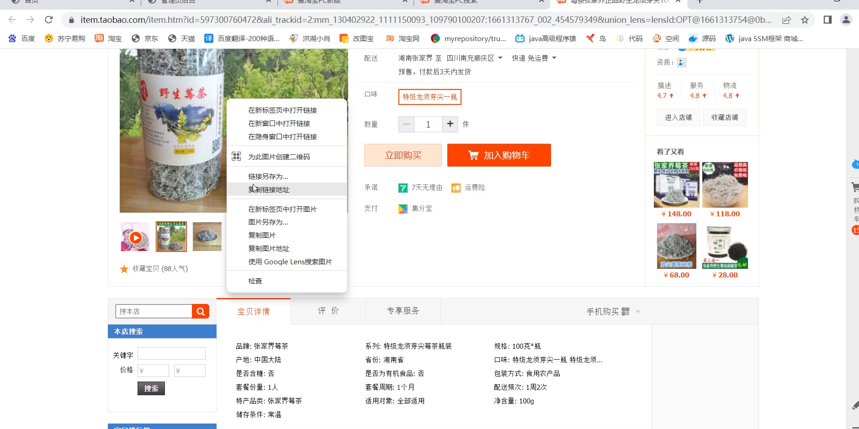This screenshot has width=859, height=429.
Task: Click the shop 资质 certificate icon
Action: [x=682, y=63]
